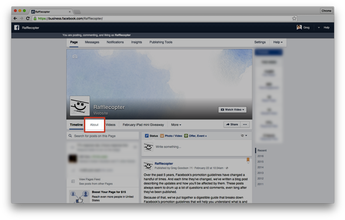Viewport: 345px width, 220px height.
Task: Open a new browser tab
Action: pyautogui.click(x=77, y=12)
